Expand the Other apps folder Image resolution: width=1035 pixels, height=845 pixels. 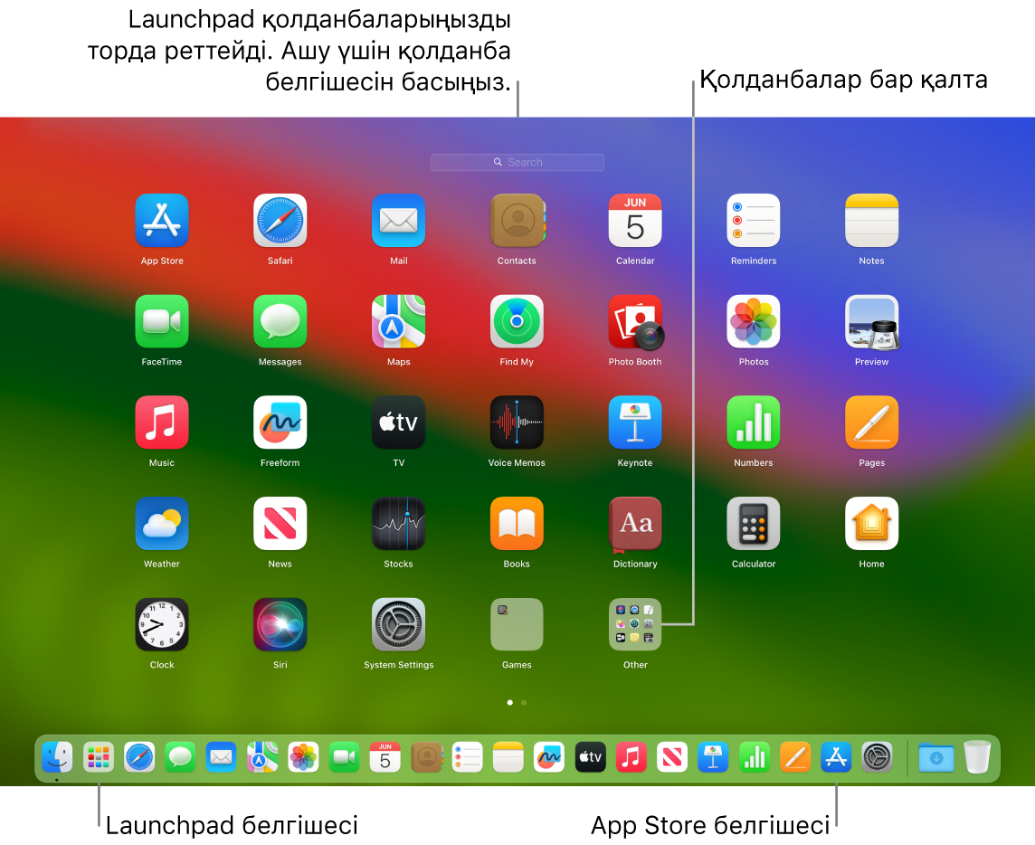635,624
